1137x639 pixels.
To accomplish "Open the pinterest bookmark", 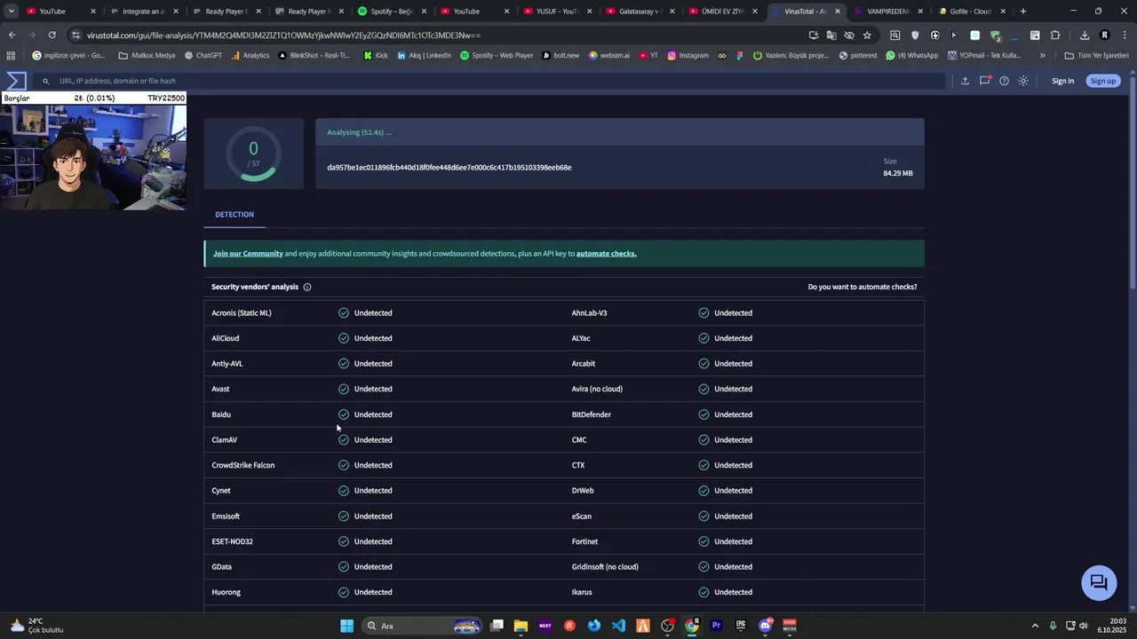I will (858, 55).
